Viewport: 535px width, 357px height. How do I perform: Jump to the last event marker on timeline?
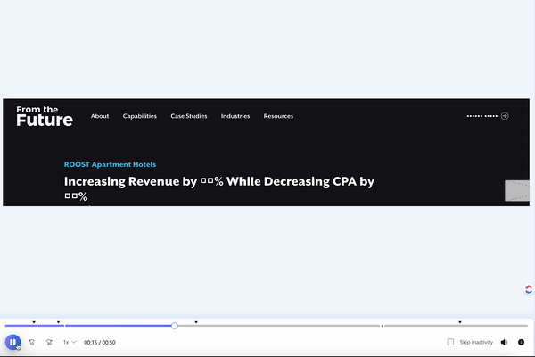click(x=460, y=322)
